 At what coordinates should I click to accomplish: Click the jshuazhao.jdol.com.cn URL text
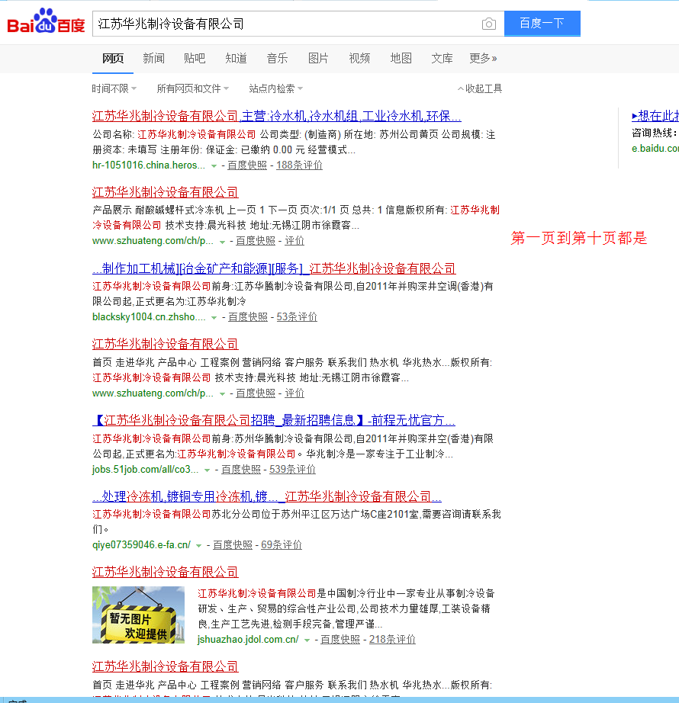(248, 640)
